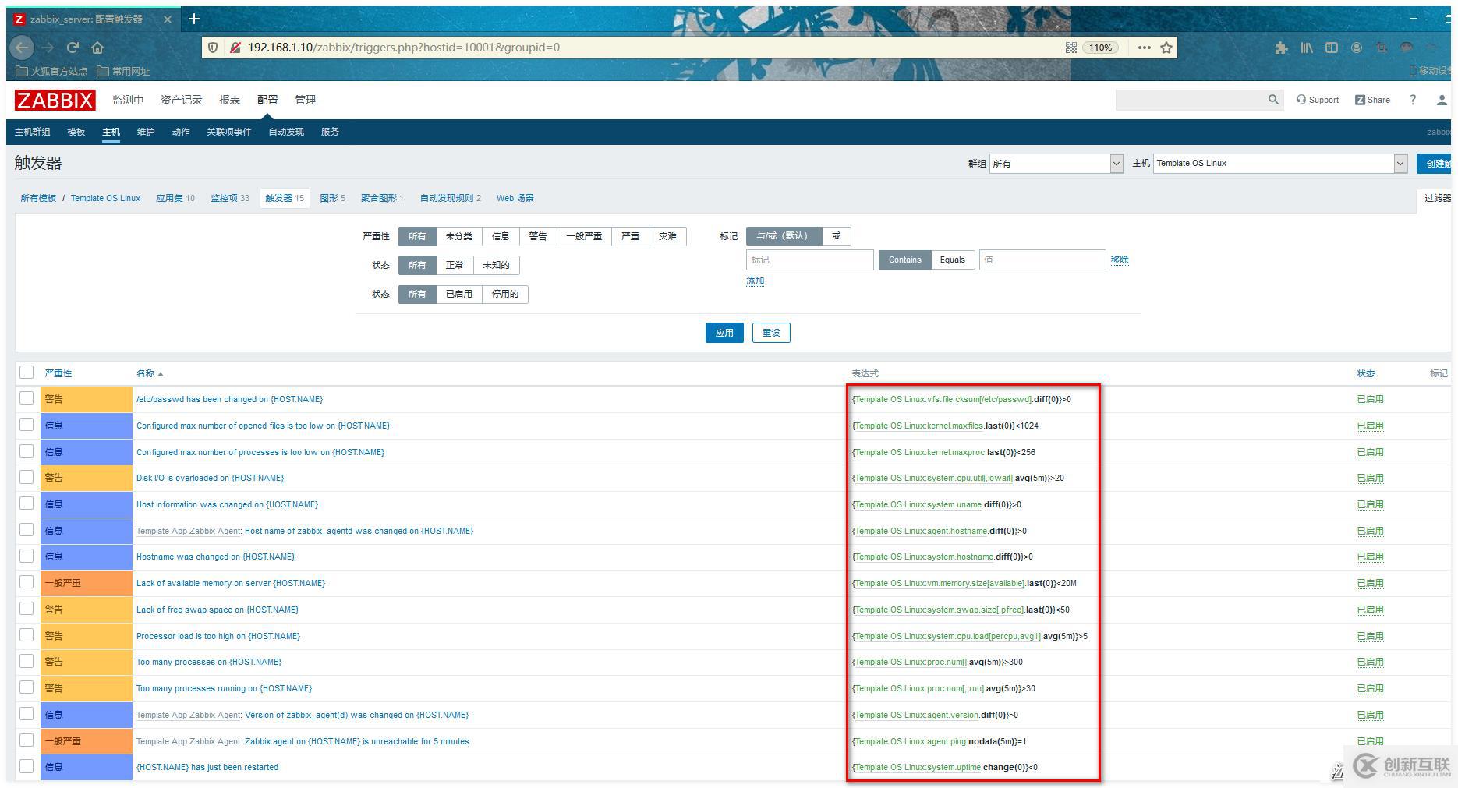This screenshot has height=788, width=1458.
Task: Check the select-all triggers checkbox in header
Action: pos(27,373)
